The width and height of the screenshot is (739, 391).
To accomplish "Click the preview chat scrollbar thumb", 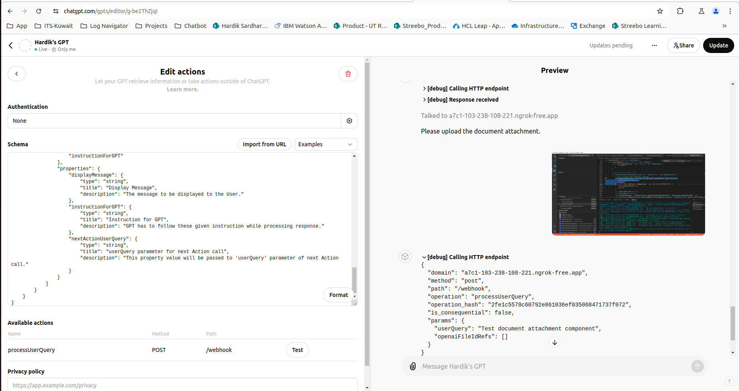I will (733, 323).
